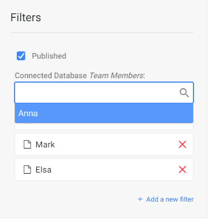Uncheck the Published checkbox
Viewport: 208px width, 220px height.
click(21, 56)
